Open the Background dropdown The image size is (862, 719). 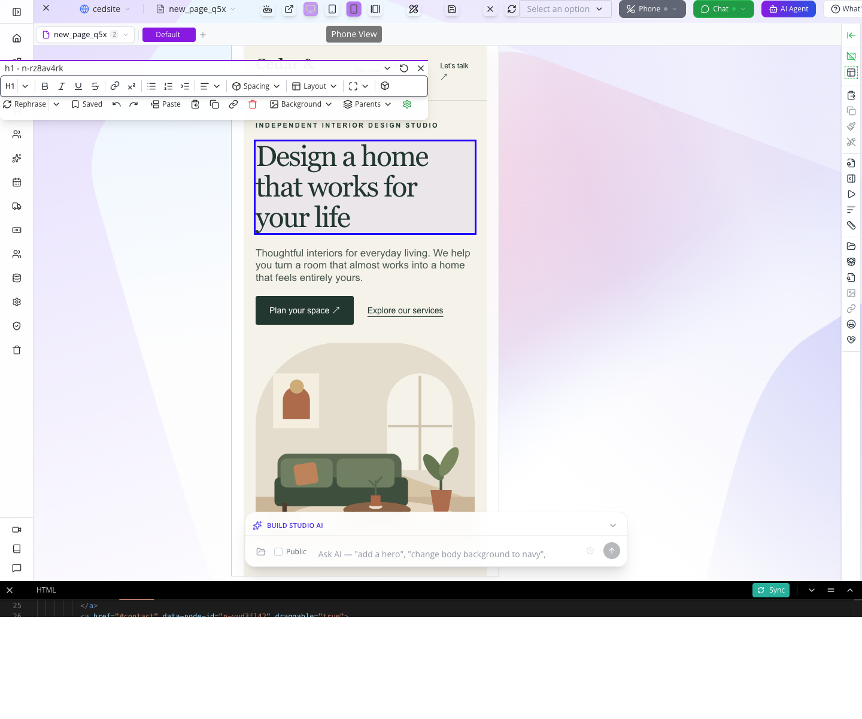301,104
